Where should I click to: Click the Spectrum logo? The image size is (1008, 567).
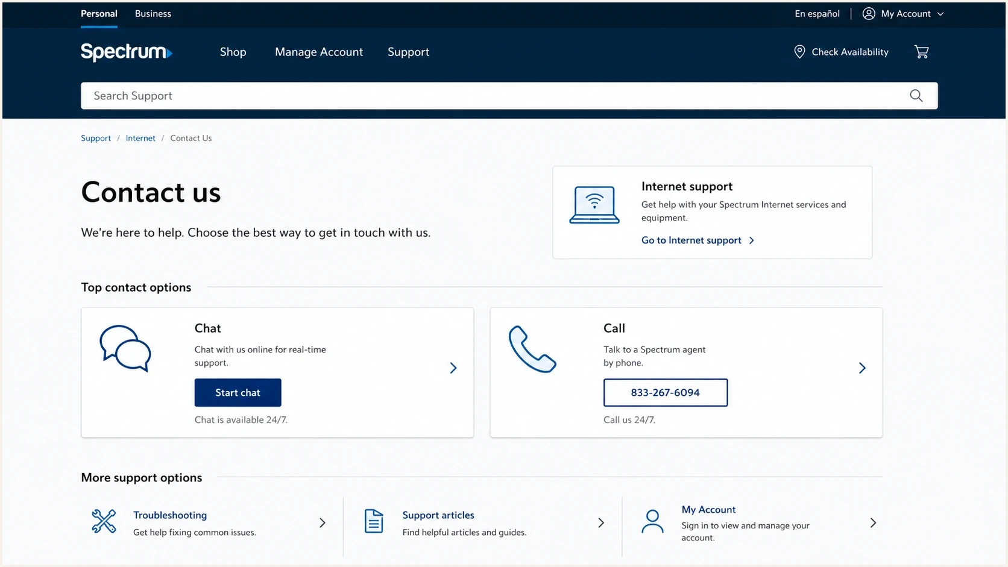coord(127,52)
